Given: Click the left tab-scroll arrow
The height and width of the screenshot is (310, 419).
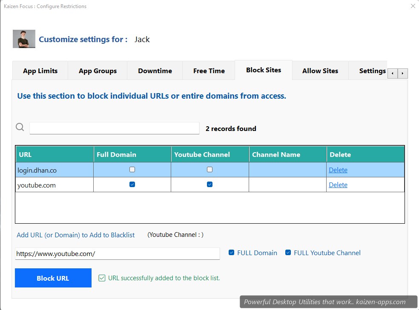Looking at the screenshot, I should [x=392, y=73].
